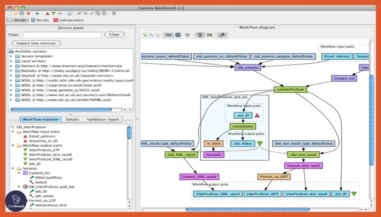Save the workflow with the disk icon

coord(70,13)
